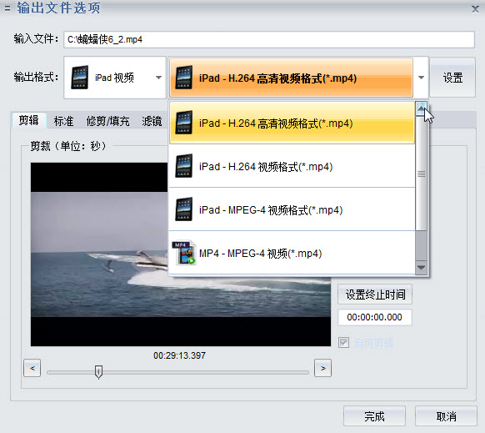Screen dimensions: 485x433
Task: Click iPad icon beside H.264 高清视频格式 list item
Action: pos(184,123)
